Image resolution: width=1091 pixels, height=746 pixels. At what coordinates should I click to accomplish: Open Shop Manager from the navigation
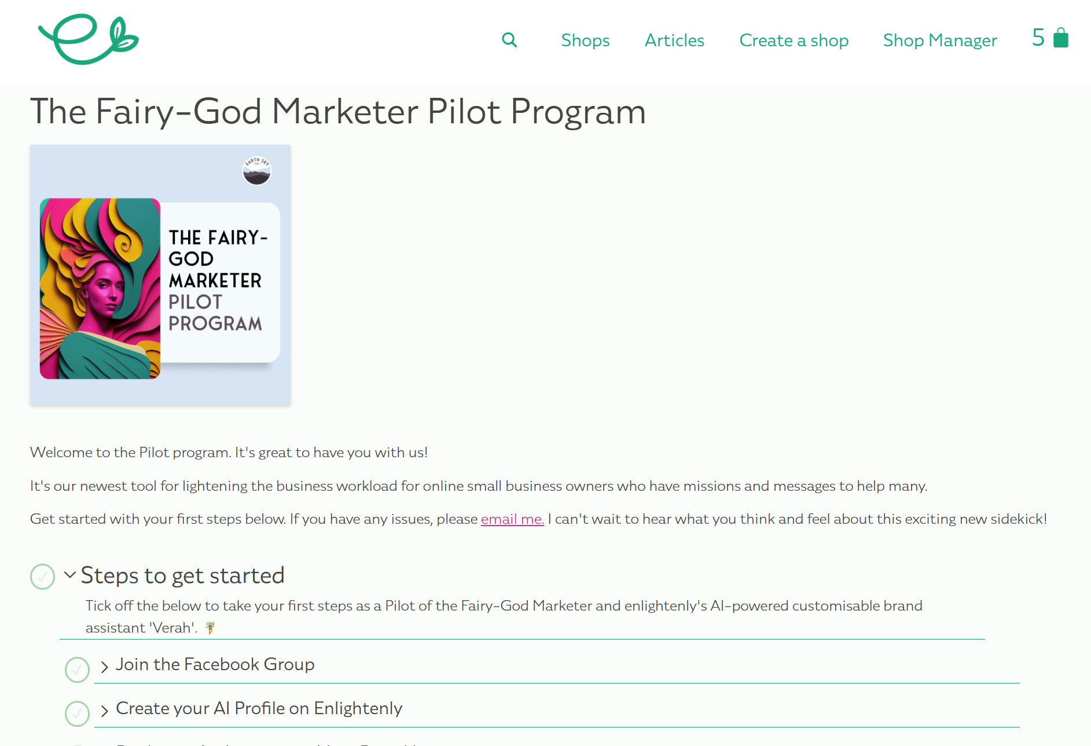(x=940, y=41)
